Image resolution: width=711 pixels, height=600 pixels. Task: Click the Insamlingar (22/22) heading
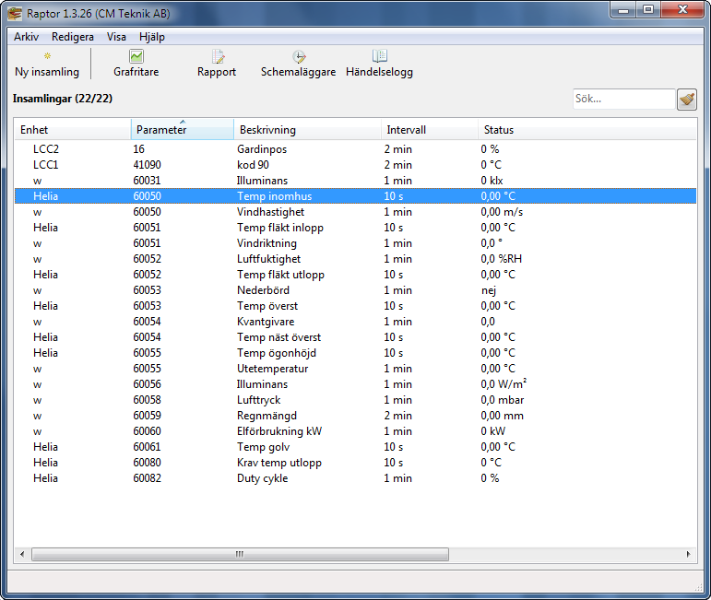tap(63, 99)
